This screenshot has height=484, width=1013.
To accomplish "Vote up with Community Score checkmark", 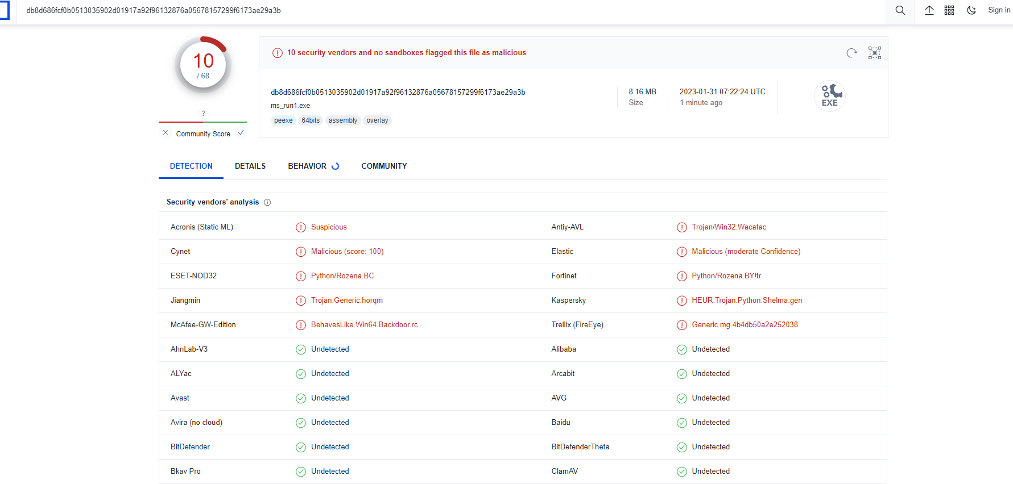I will click(x=241, y=133).
